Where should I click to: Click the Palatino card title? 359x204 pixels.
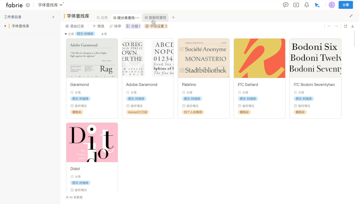[189, 85]
